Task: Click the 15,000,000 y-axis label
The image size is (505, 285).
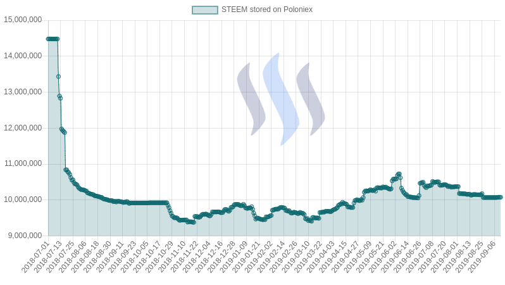Action: tap(23, 20)
